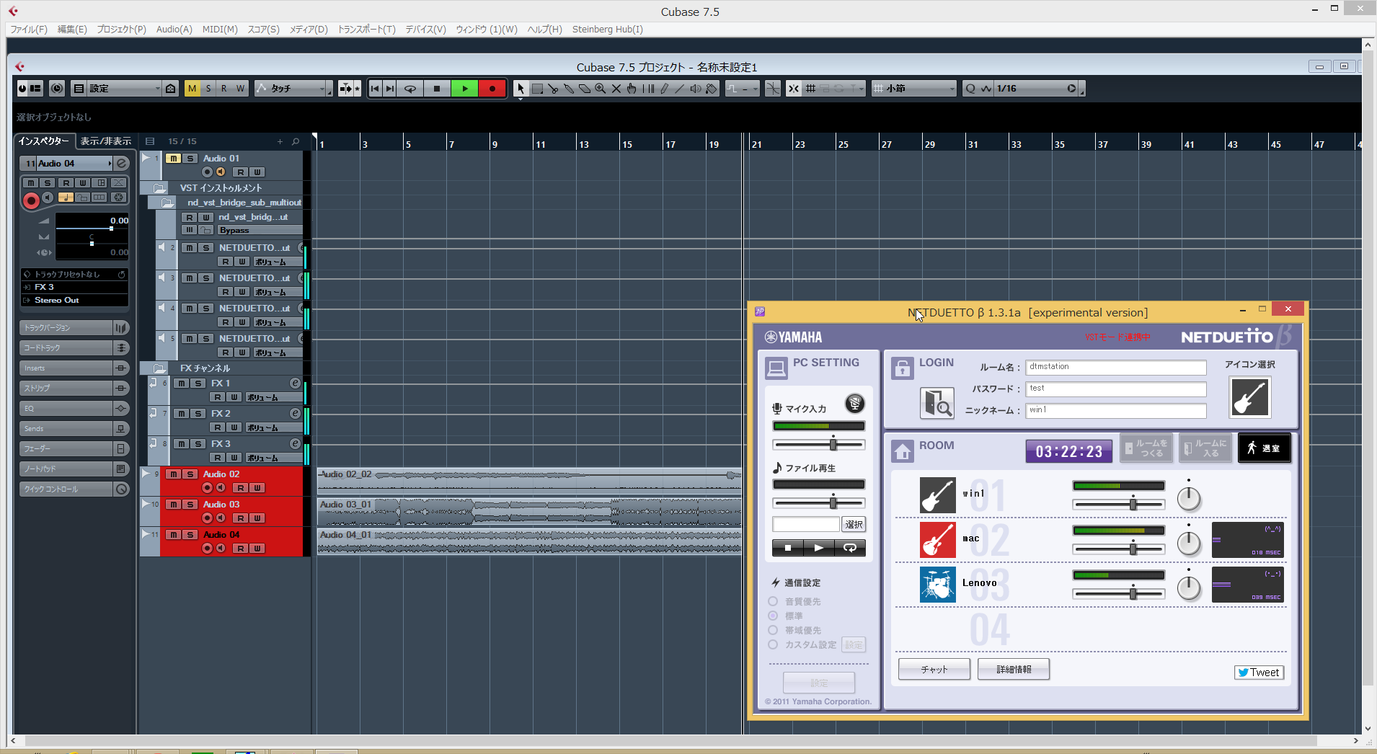Expand the Inserts inspector section
Screen dimensions: 1377x754
pos(66,368)
